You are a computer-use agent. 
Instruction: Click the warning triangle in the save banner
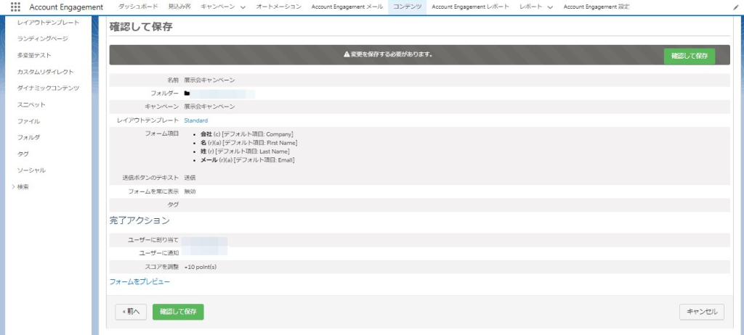pyautogui.click(x=347, y=54)
